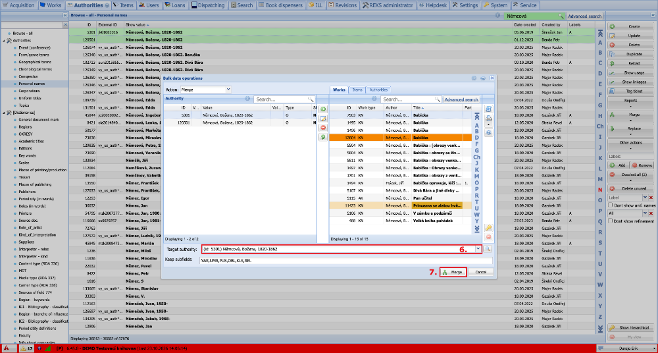Open the All filter dropdown

pos(645,213)
